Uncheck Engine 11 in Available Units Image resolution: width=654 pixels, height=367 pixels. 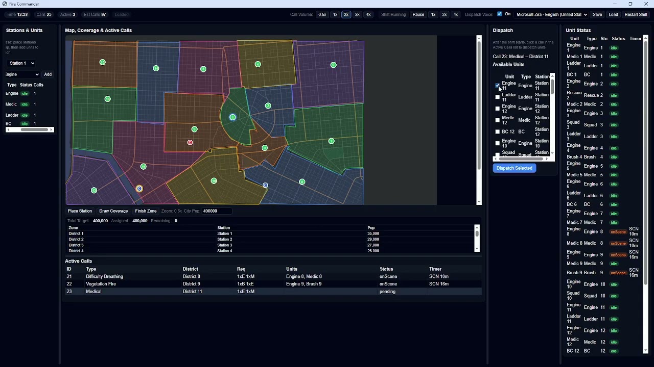498,86
